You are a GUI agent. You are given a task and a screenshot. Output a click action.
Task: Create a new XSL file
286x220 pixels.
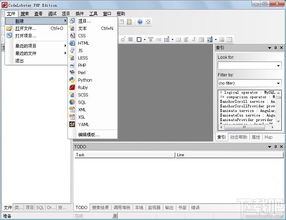(x=93, y=117)
